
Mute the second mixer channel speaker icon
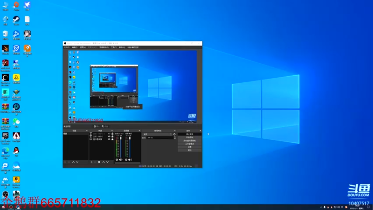coord(130,160)
